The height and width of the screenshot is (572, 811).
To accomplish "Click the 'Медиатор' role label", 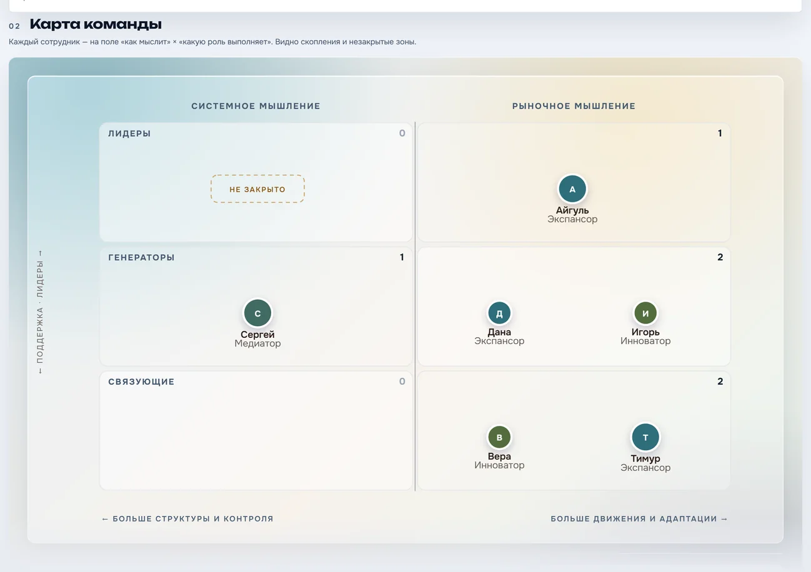I will pyautogui.click(x=257, y=343).
